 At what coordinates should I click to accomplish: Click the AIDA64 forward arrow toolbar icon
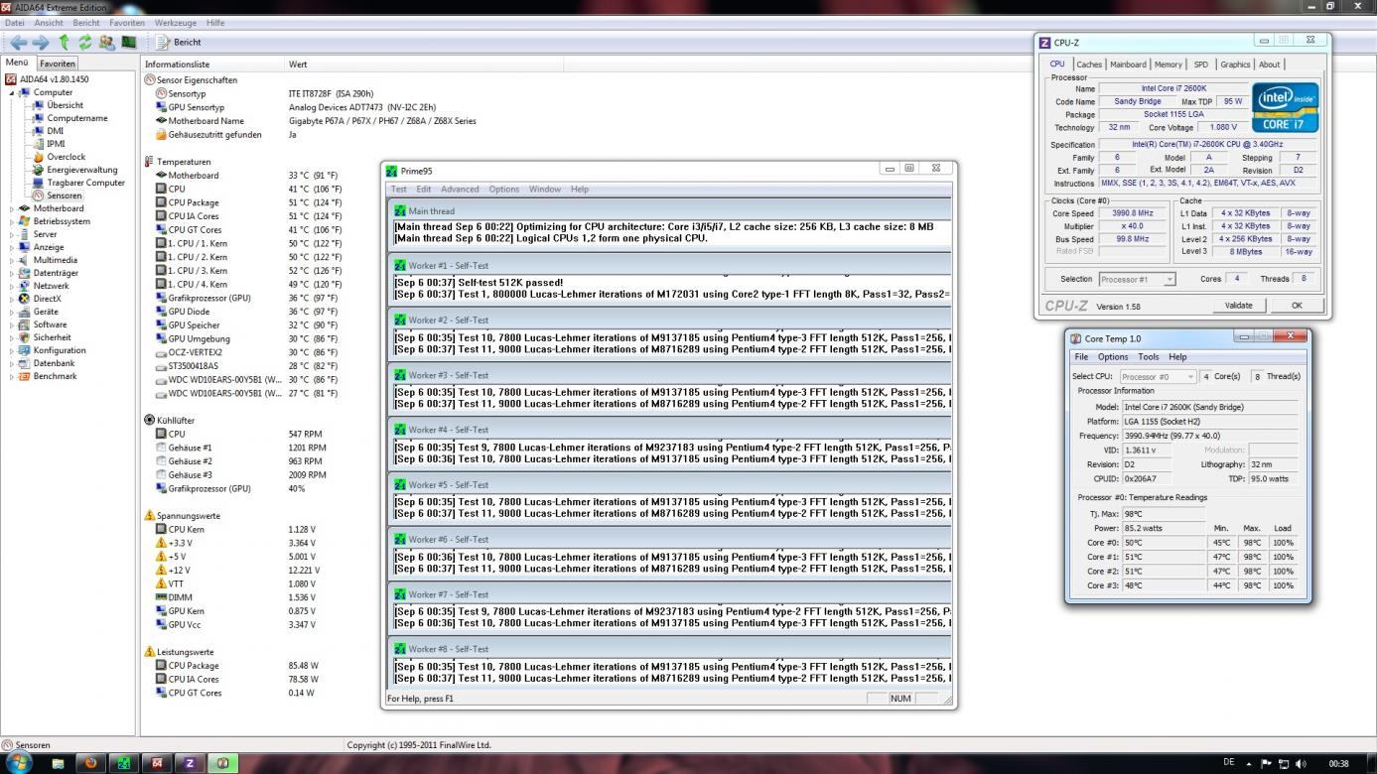pyautogui.click(x=41, y=42)
